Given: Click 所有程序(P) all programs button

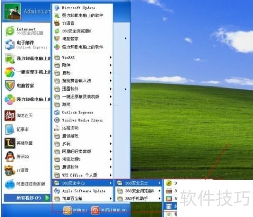Looking at the screenshot, I should [x=27, y=198].
